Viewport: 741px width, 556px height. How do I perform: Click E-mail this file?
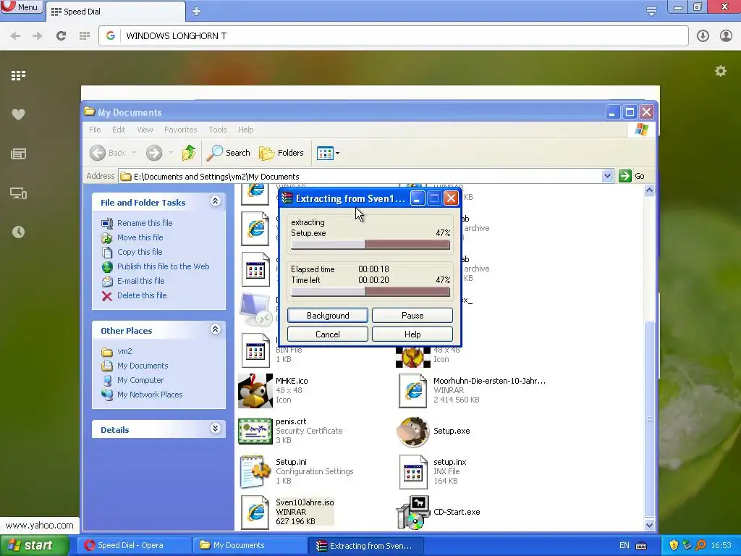point(140,281)
